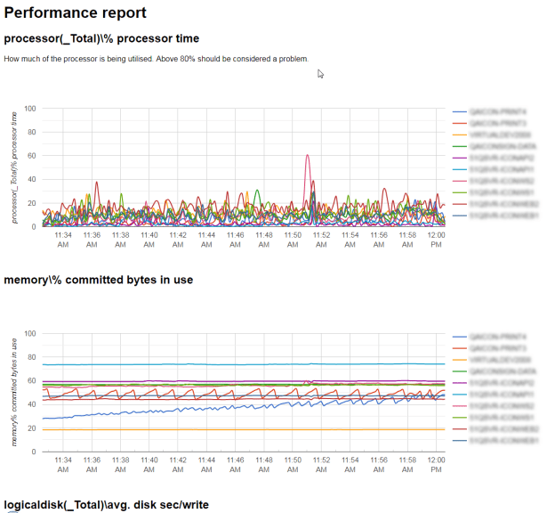Click the processor(_Total)\% processor time heading

click(101, 38)
